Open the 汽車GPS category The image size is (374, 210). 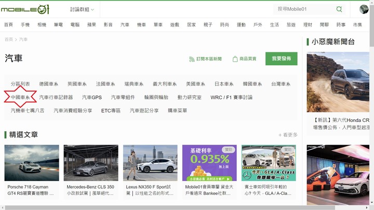[92, 97]
